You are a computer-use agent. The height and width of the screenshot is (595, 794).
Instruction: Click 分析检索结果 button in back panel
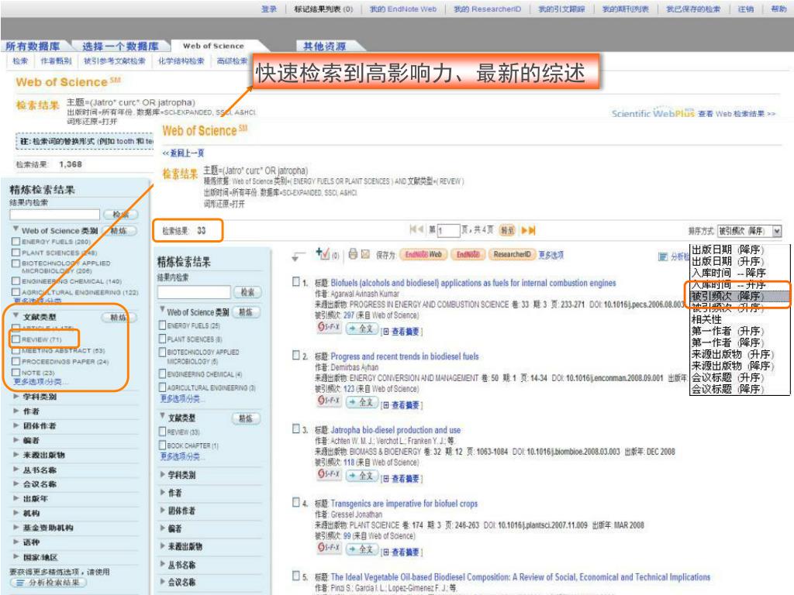(x=47, y=583)
